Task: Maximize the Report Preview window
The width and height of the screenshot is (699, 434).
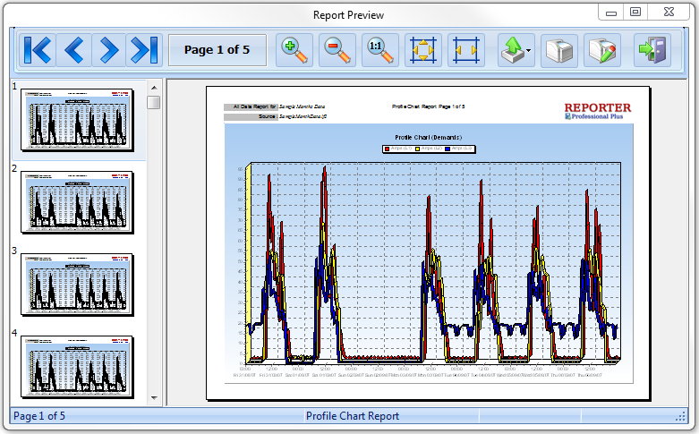Action: (x=635, y=13)
